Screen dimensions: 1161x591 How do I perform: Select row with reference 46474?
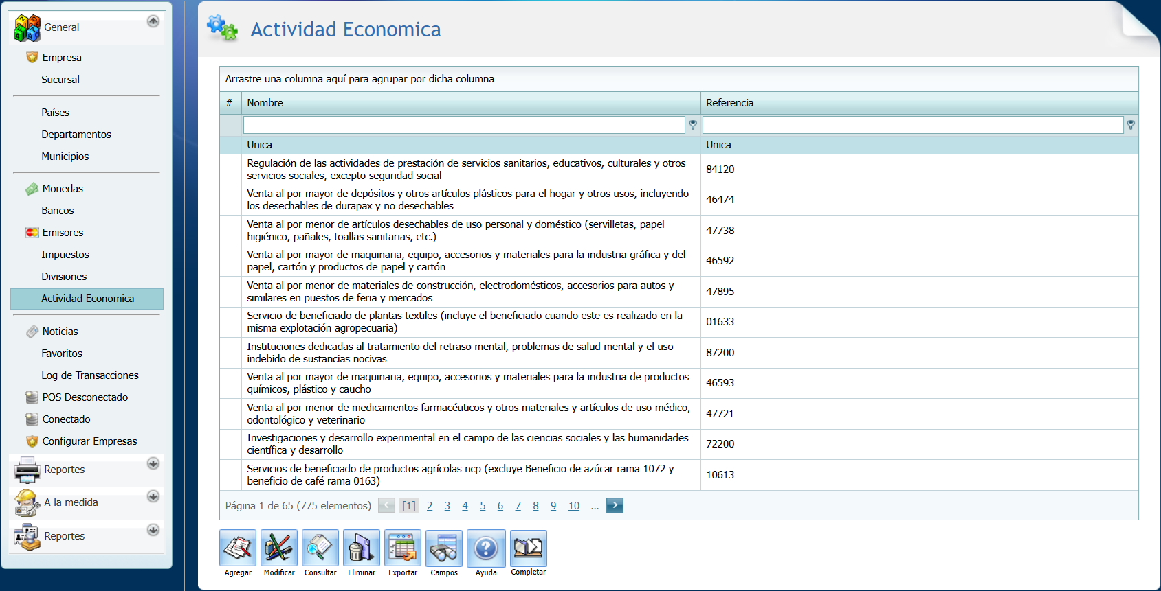[679, 200]
